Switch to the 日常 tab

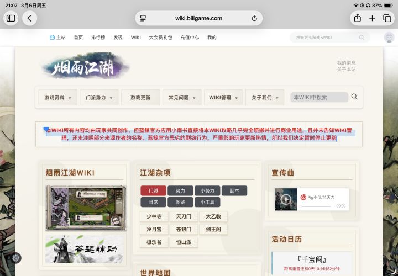(153, 202)
